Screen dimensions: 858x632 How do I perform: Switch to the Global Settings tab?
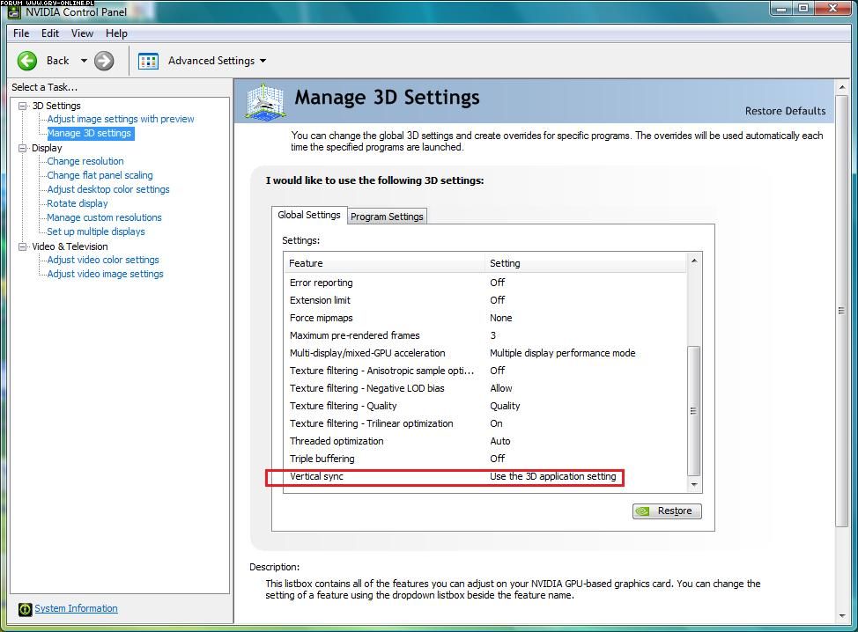309,215
